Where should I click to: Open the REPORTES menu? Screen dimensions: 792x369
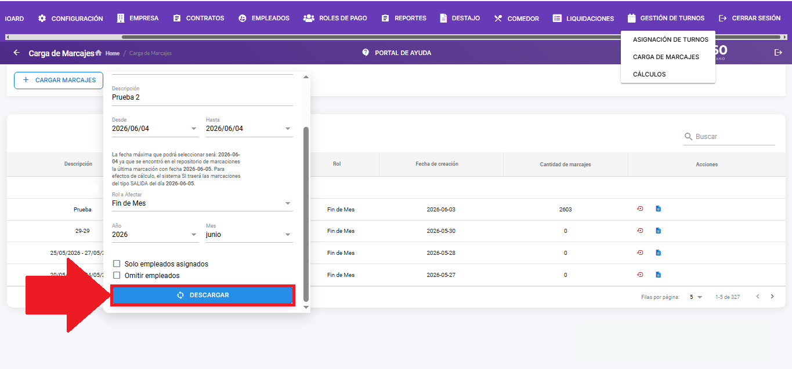click(x=404, y=18)
